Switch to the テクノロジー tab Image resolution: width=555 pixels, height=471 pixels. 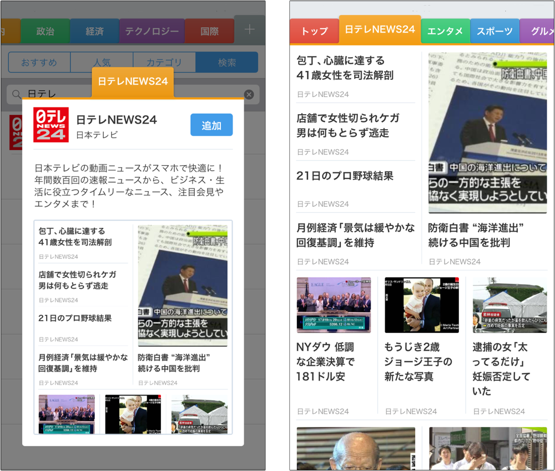click(152, 32)
